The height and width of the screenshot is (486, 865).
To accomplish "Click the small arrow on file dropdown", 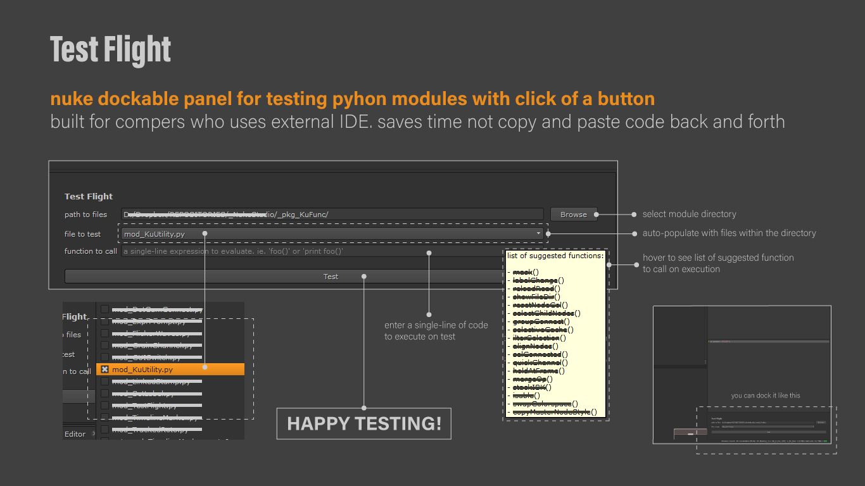I will pos(539,234).
